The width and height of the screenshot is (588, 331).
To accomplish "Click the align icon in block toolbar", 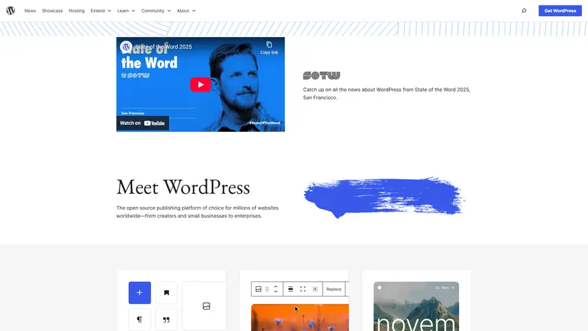I will coord(290,289).
